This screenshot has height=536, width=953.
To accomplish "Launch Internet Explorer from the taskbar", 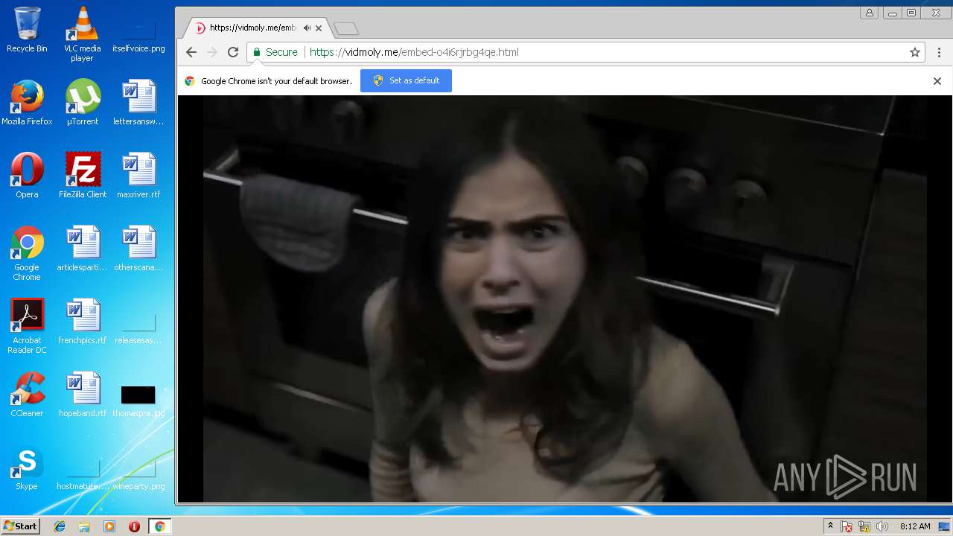I will (60, 526).
